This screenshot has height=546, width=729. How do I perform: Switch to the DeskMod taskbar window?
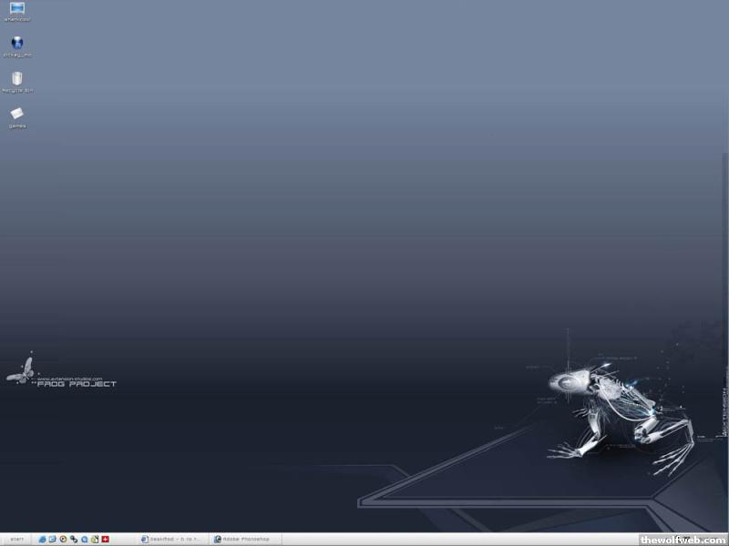173,540
